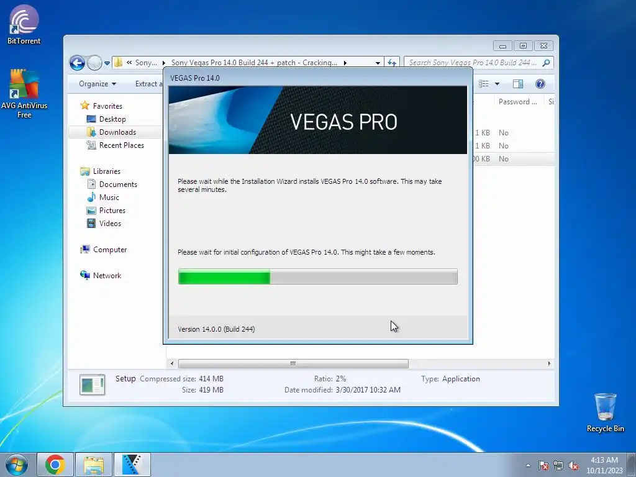Open Windows Explorer taskbar button
This screenshot has height=477, width=636.
93,465
